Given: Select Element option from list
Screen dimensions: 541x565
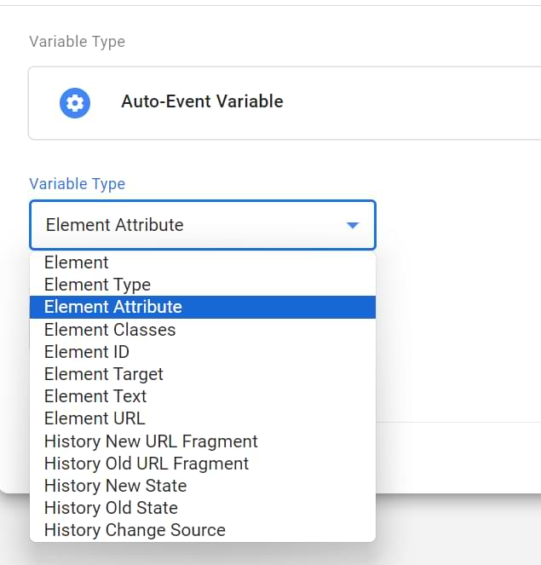Looking at the screenshot, I should pyautogui.click(x=77, y=262).
